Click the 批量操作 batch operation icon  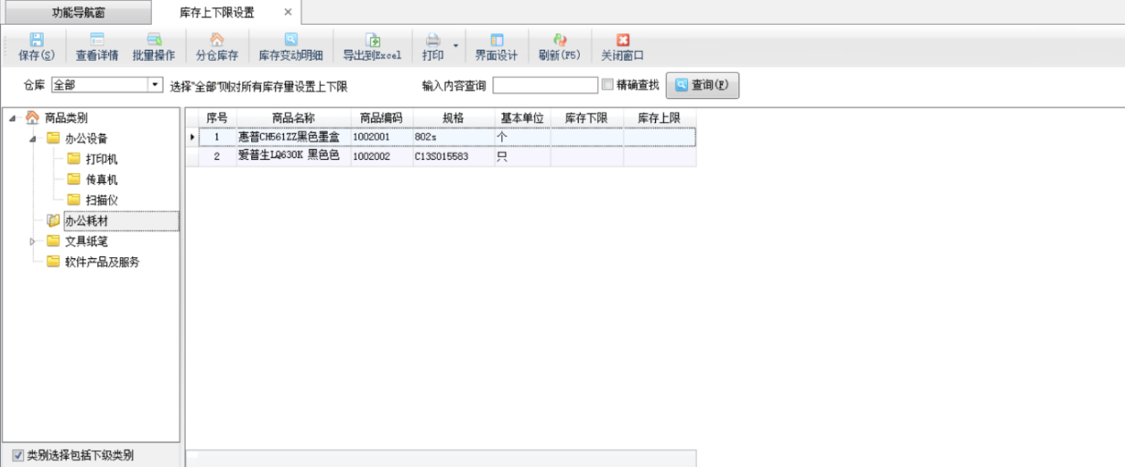154,40
